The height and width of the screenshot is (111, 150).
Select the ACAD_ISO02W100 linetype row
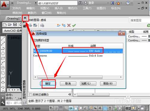(78, 51)
